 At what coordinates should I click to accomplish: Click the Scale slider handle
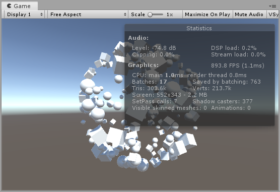[150, 15]
